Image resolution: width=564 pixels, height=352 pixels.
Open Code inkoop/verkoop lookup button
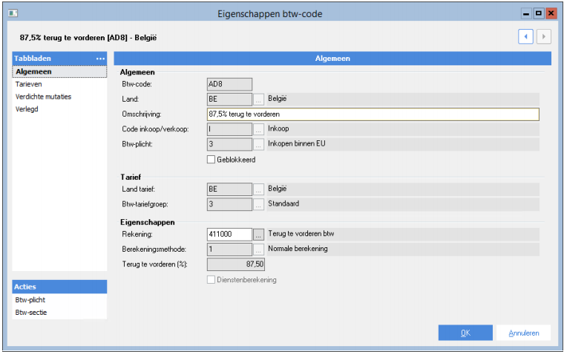click(258, 129)
